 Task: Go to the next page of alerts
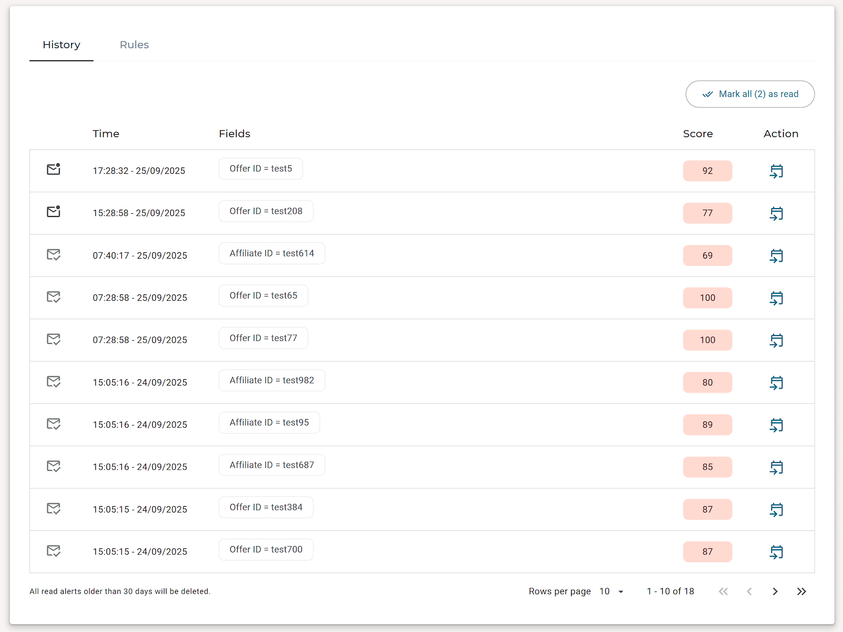[x=775, y=591]
